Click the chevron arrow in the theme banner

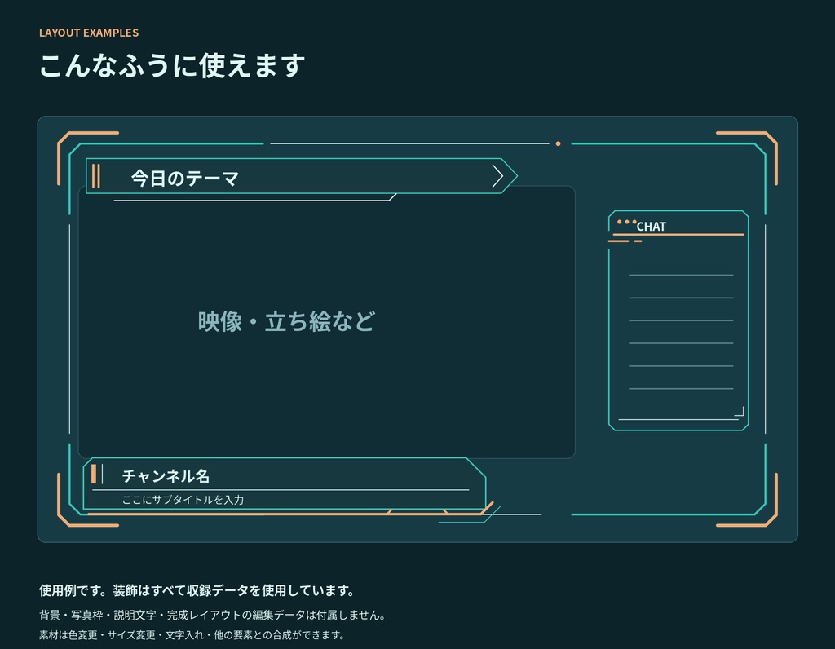click(497, 176)
